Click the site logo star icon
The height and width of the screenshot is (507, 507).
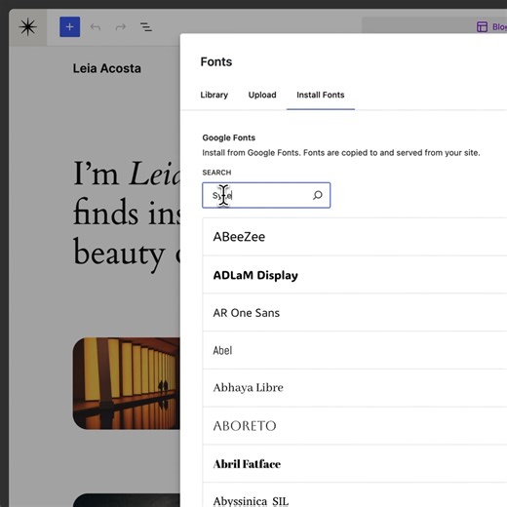27,27
